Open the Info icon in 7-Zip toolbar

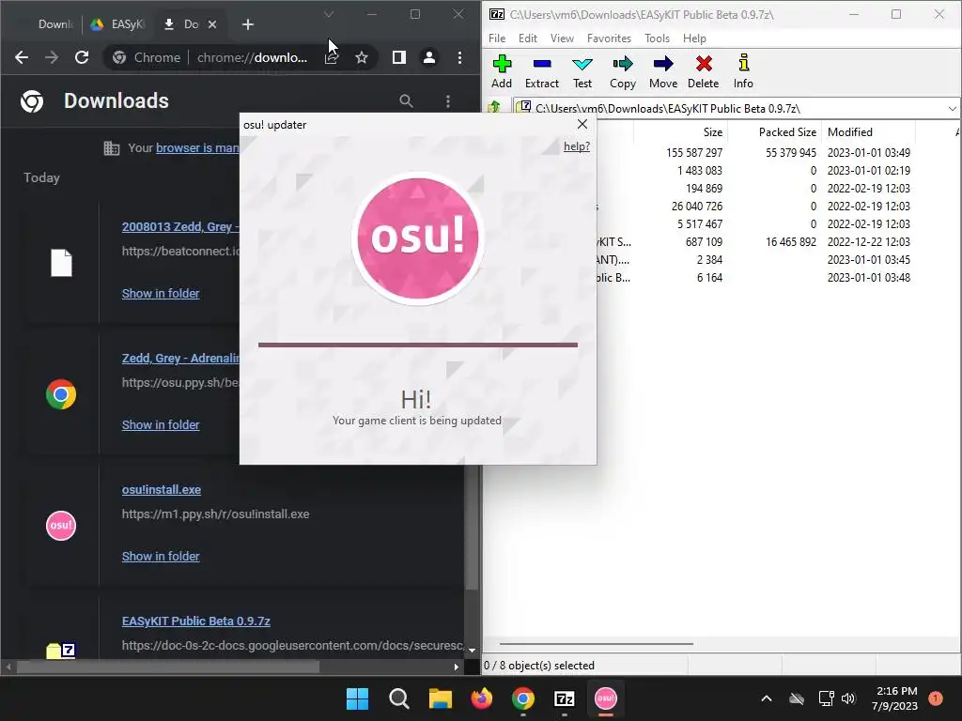point(743,71)
